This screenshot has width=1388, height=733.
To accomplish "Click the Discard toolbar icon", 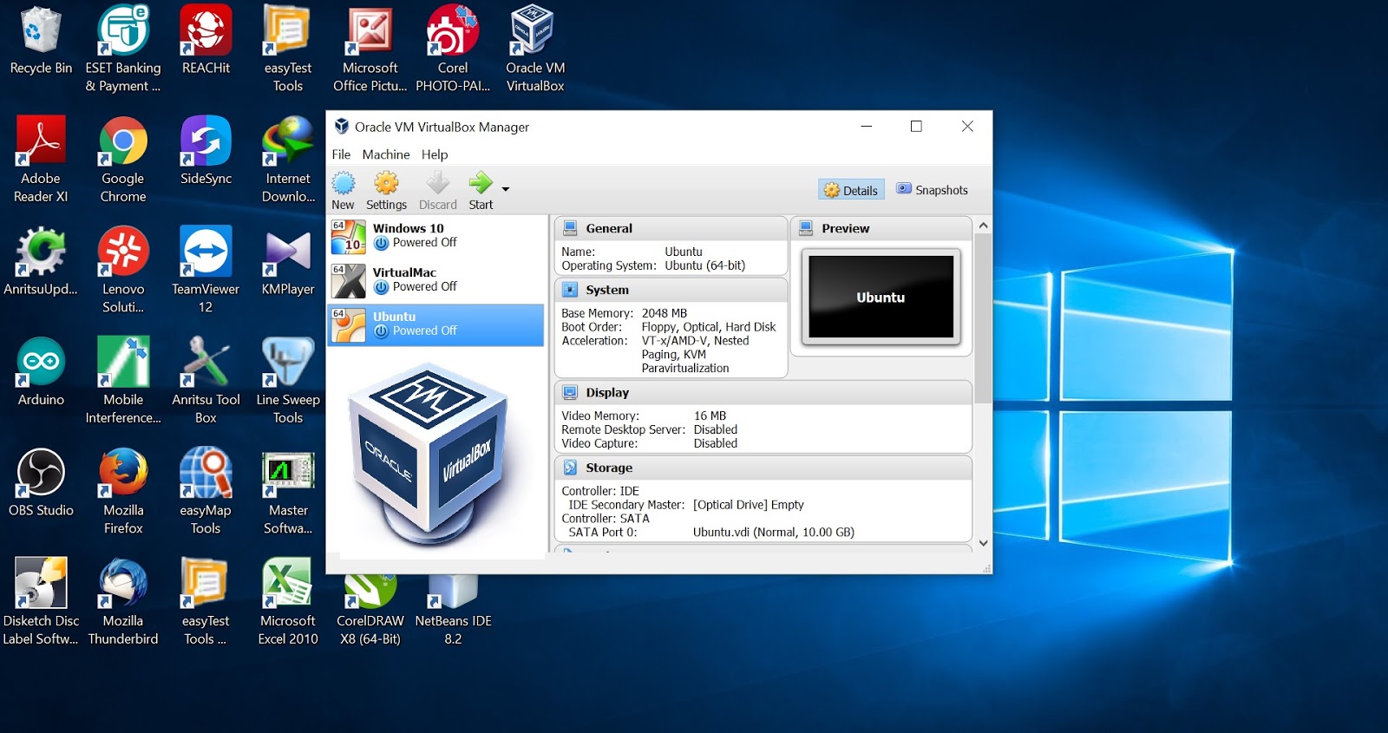I will [x=438, y=190].
